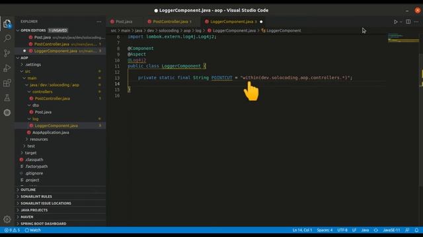Open the Extensions view
The width and height of the screenshot is (423, 237).
point(7,83)
